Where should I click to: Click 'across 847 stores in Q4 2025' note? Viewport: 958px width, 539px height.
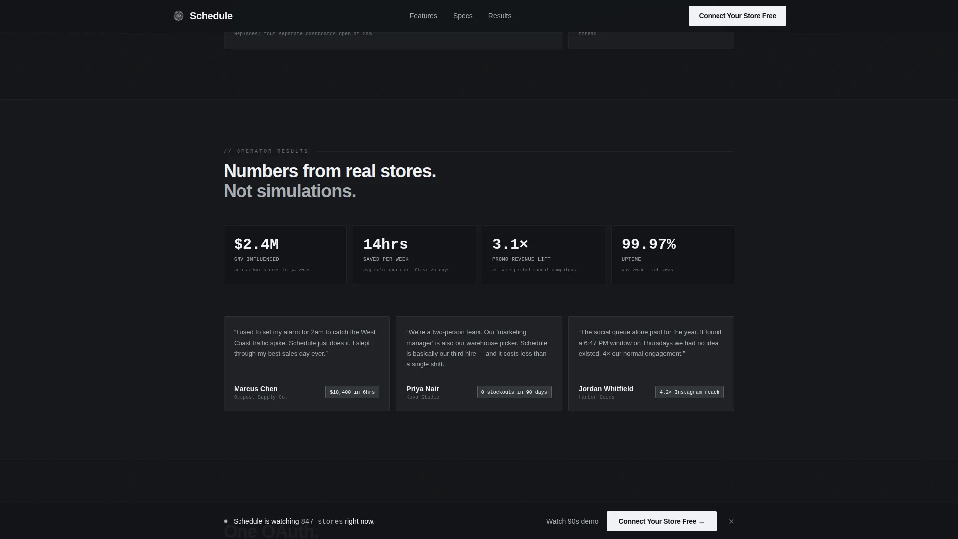pos(271,270)
